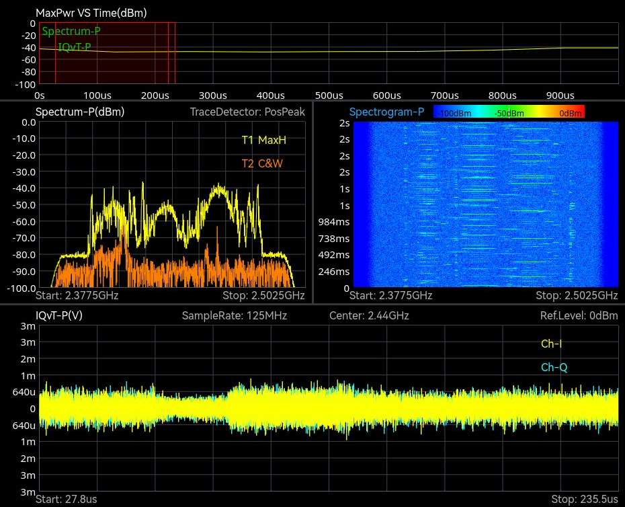This screenshot has width=625, height=507.
Task: Click the TraceDetector: PosPeak setting
Action: [247, 112]
